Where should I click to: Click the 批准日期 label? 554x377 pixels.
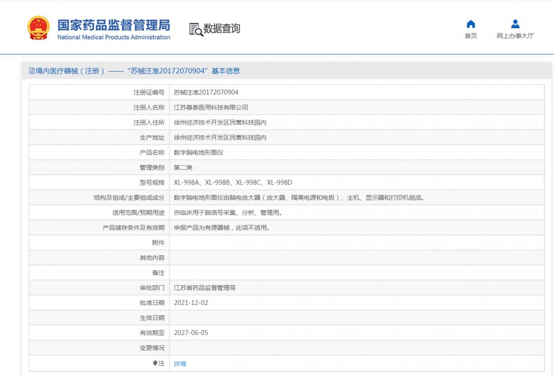152,303
